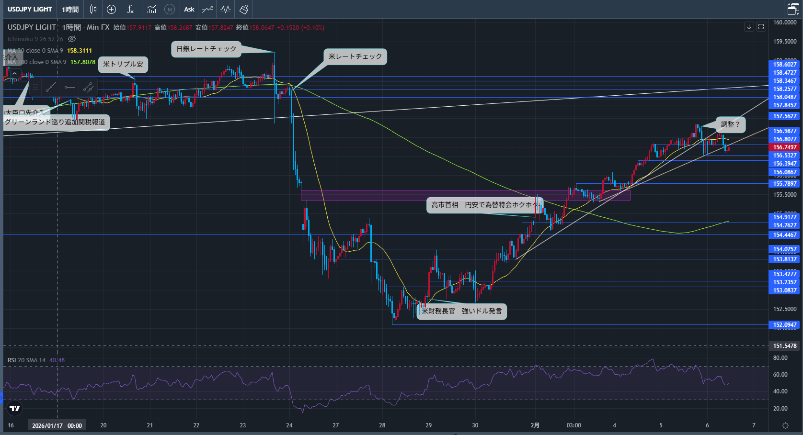Click the compare symbol plus icon
Image resolution: width=803 pixels, height=435 pixels.
(111, 9)
